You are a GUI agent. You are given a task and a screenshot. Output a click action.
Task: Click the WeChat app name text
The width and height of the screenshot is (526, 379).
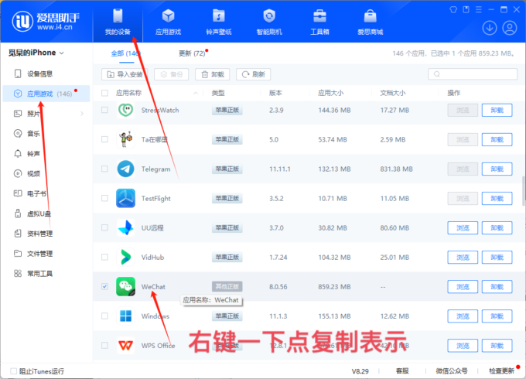click(x=153, y=287)
